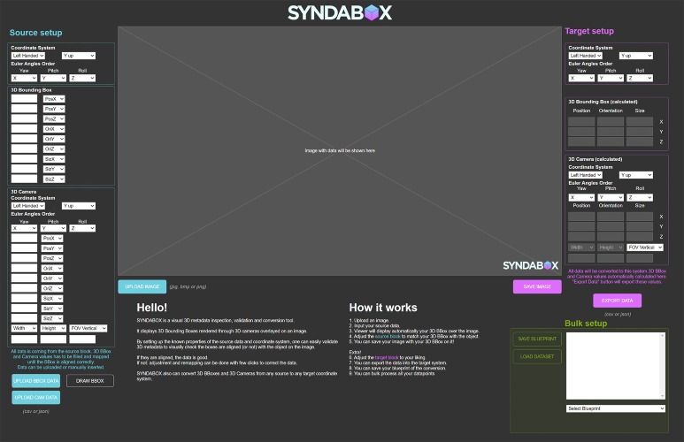Viewport: 684px width, 442px height.
Task: Open FOV Vertical dropdown in source 3D Camera
Action: click(x=88, y=328)
